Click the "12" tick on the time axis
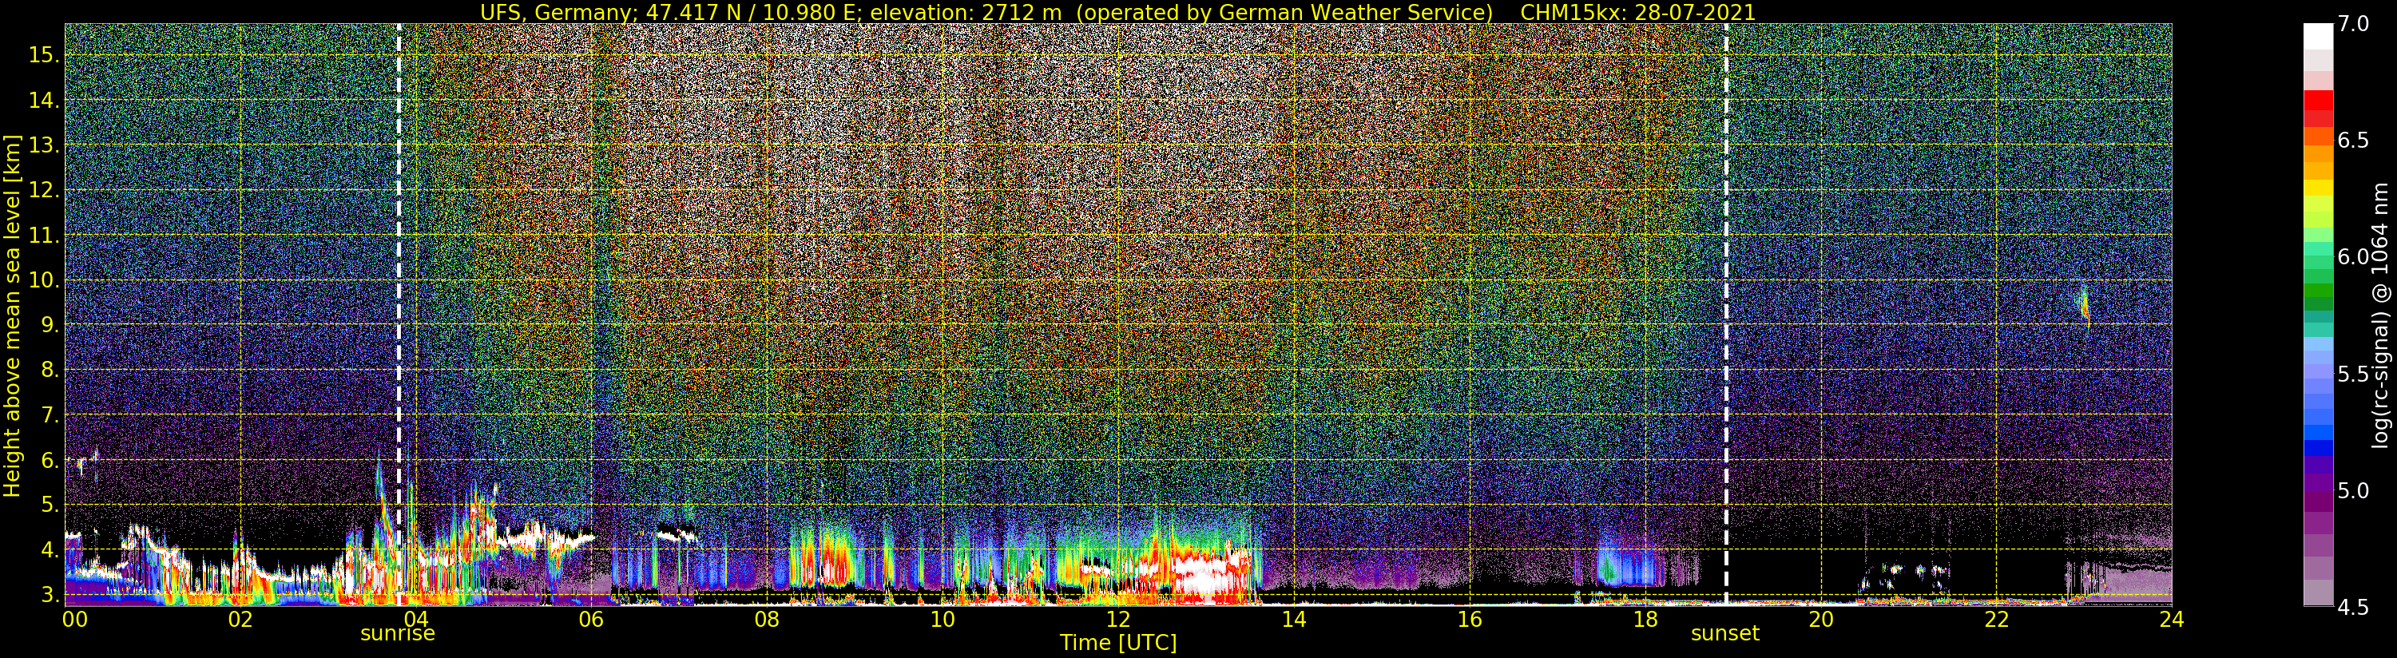The width and height of the screenshot is (2397, 658). [x=1117, y=619]
